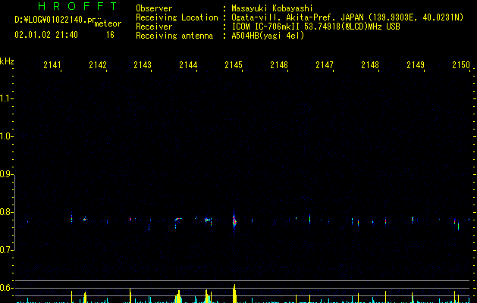Click the strong meteor echo at 2145
Viewport: 477px width, 303px height.
(234, 221)
